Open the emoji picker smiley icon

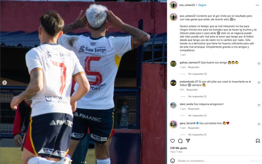click(172, 161)
